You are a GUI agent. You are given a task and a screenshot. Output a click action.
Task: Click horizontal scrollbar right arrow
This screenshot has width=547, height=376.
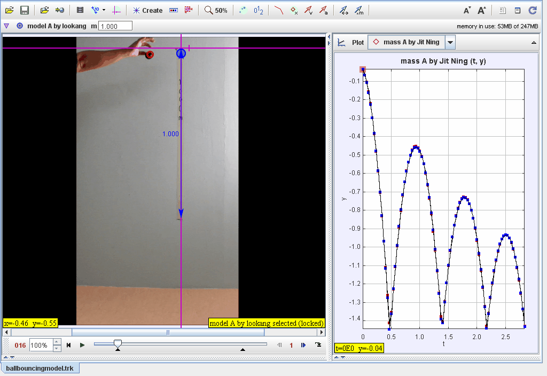tap(322, 332)
